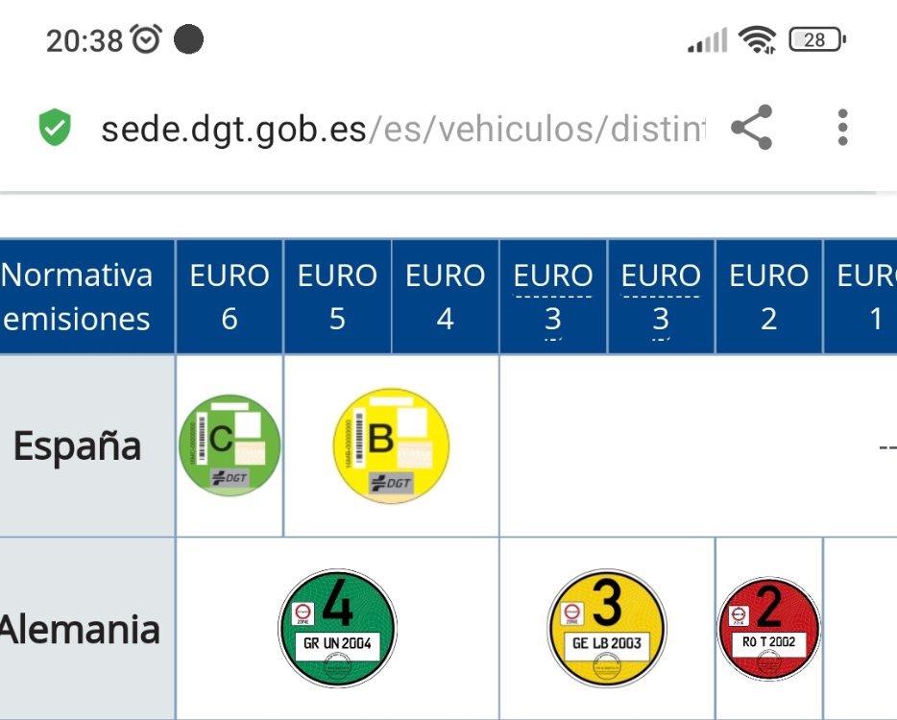Tap the alarm clock status icon
This screenshot has width=897, height=720.
coord(146,39)
